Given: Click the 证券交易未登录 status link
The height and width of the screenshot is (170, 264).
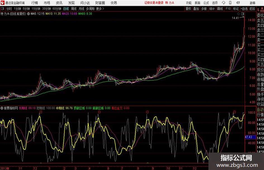Looking at the screenshot, I should (x=154, y=3).
